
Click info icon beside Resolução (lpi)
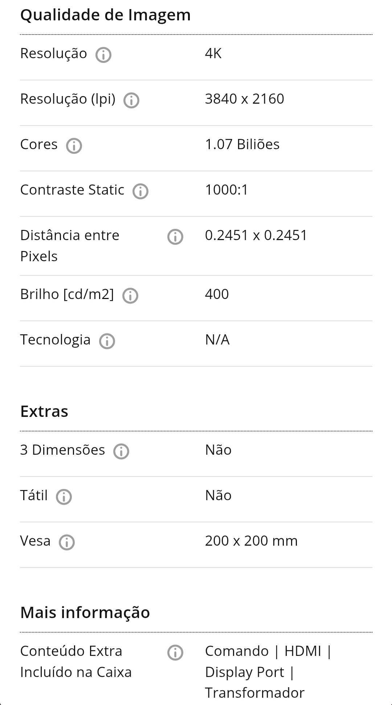tap(131, 100)
